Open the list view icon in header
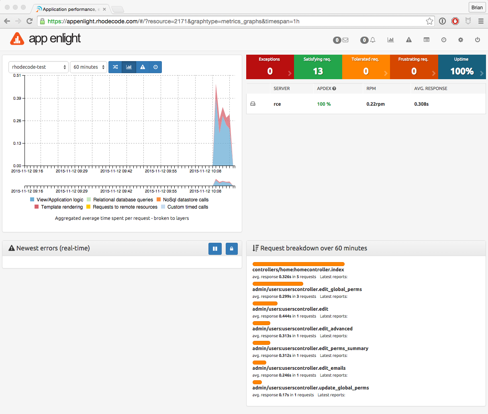Viewport: 488px width, 414px height. pos(427,40)
